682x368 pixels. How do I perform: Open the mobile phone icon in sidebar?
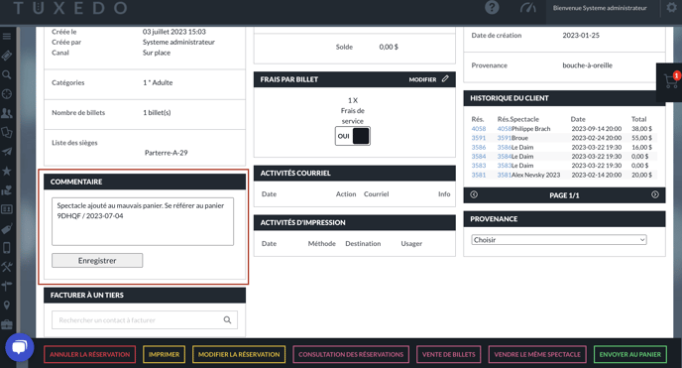7,248
